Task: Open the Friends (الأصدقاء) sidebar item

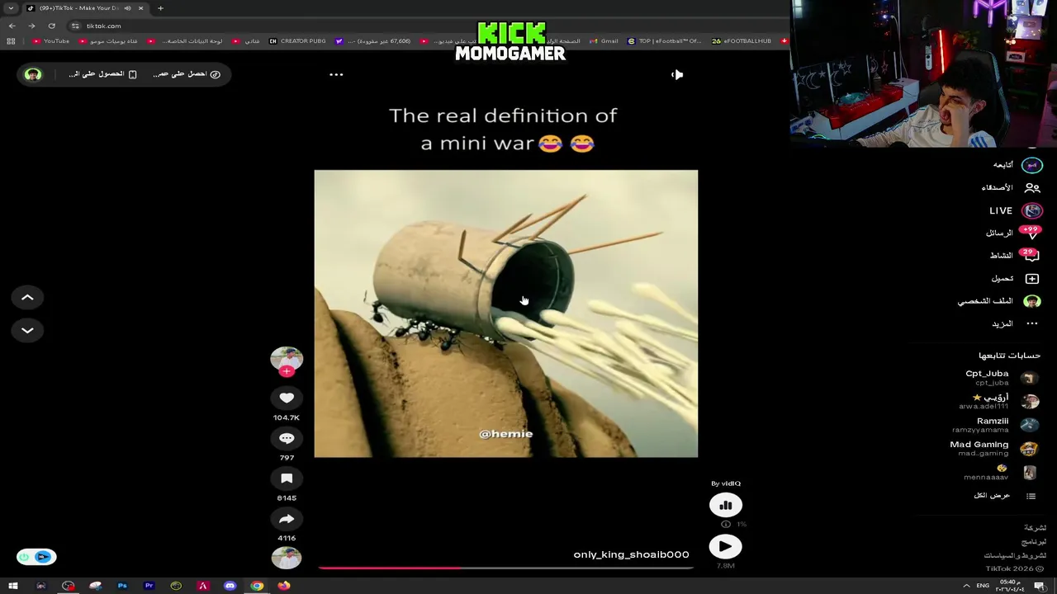Action: [x=1011, y=188]
